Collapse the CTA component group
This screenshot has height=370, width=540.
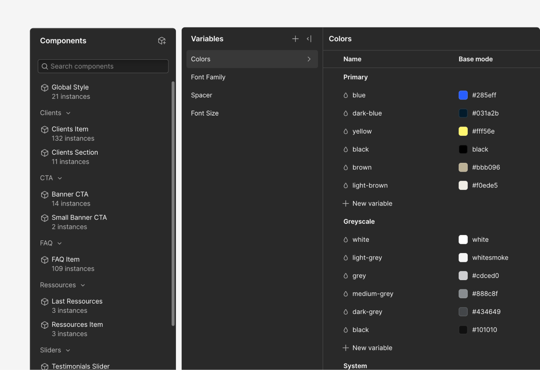point(60,178)
